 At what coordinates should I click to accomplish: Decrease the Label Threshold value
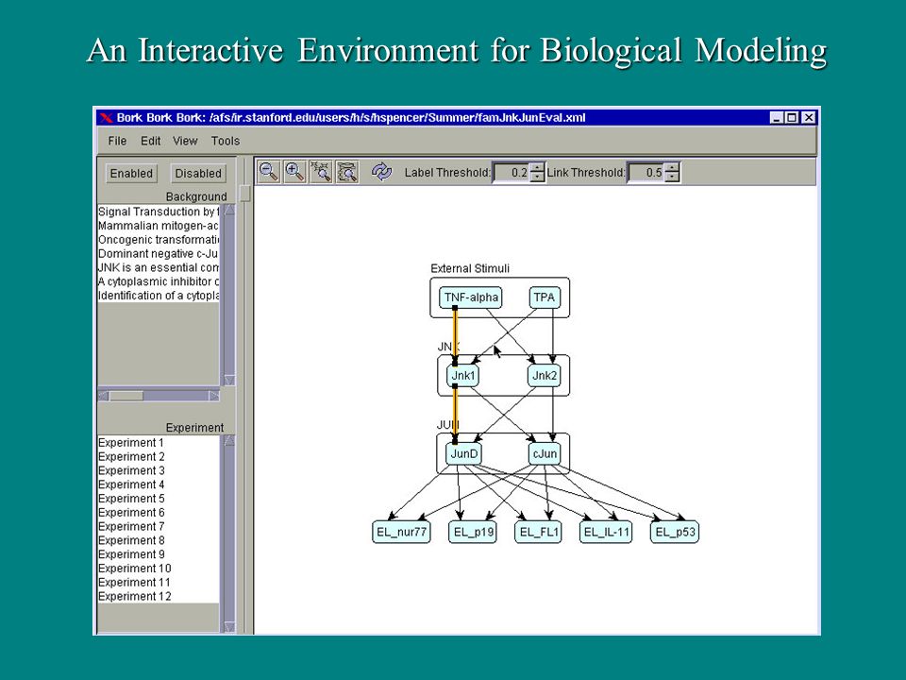tap(537, 177)
